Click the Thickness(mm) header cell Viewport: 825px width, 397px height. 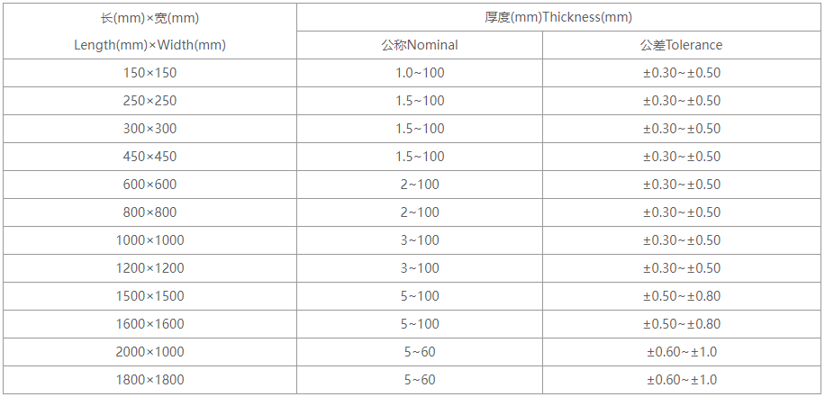(x=558, y=17)
